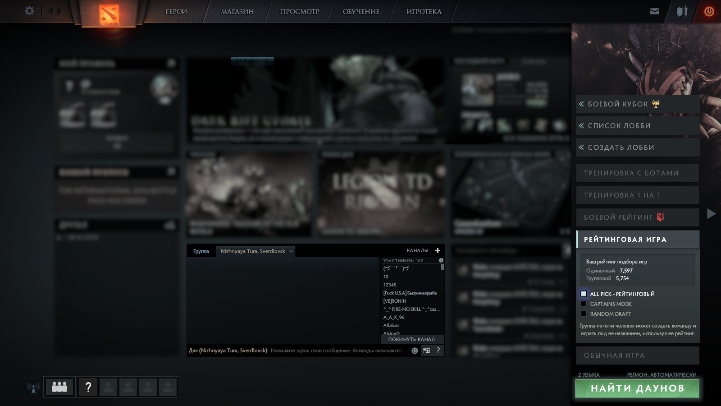Viewport: 721px width, 406px height.
Task: Expand ТРЕНИРОВКА С БОТАМИ mode
Action: pos(638,173)
